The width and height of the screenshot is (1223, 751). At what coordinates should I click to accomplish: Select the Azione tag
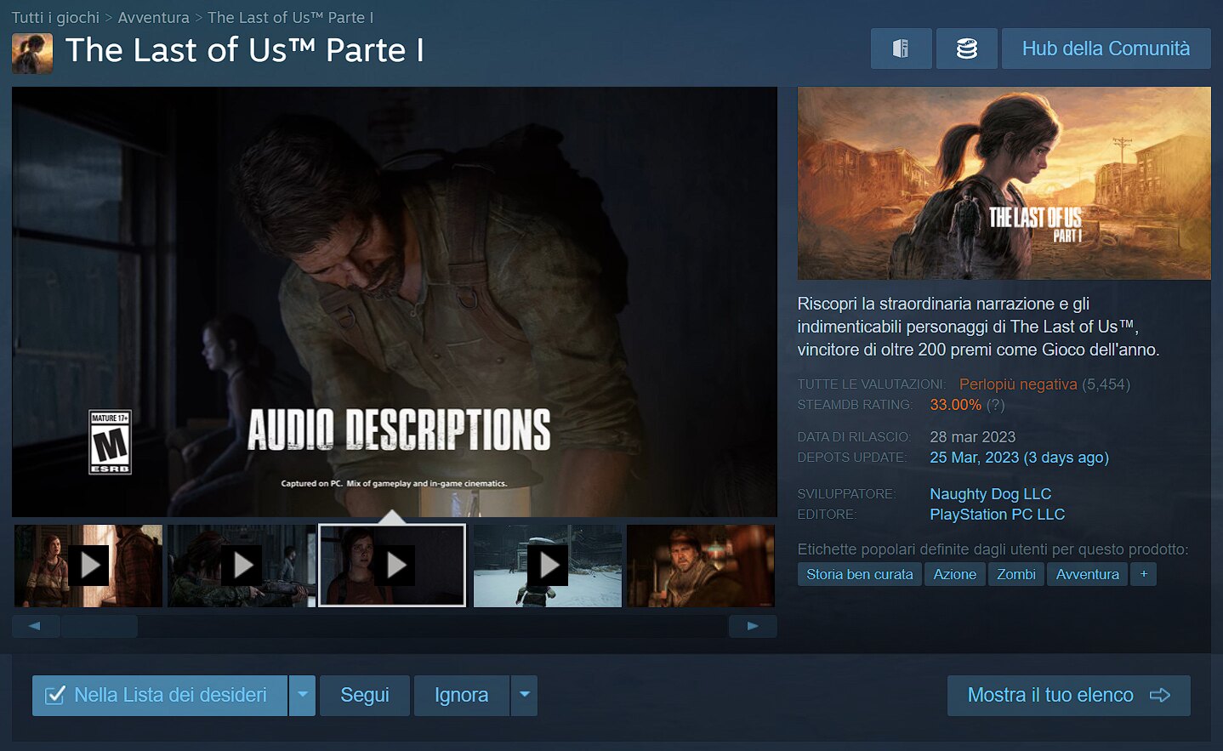click(x=955, y=574)
